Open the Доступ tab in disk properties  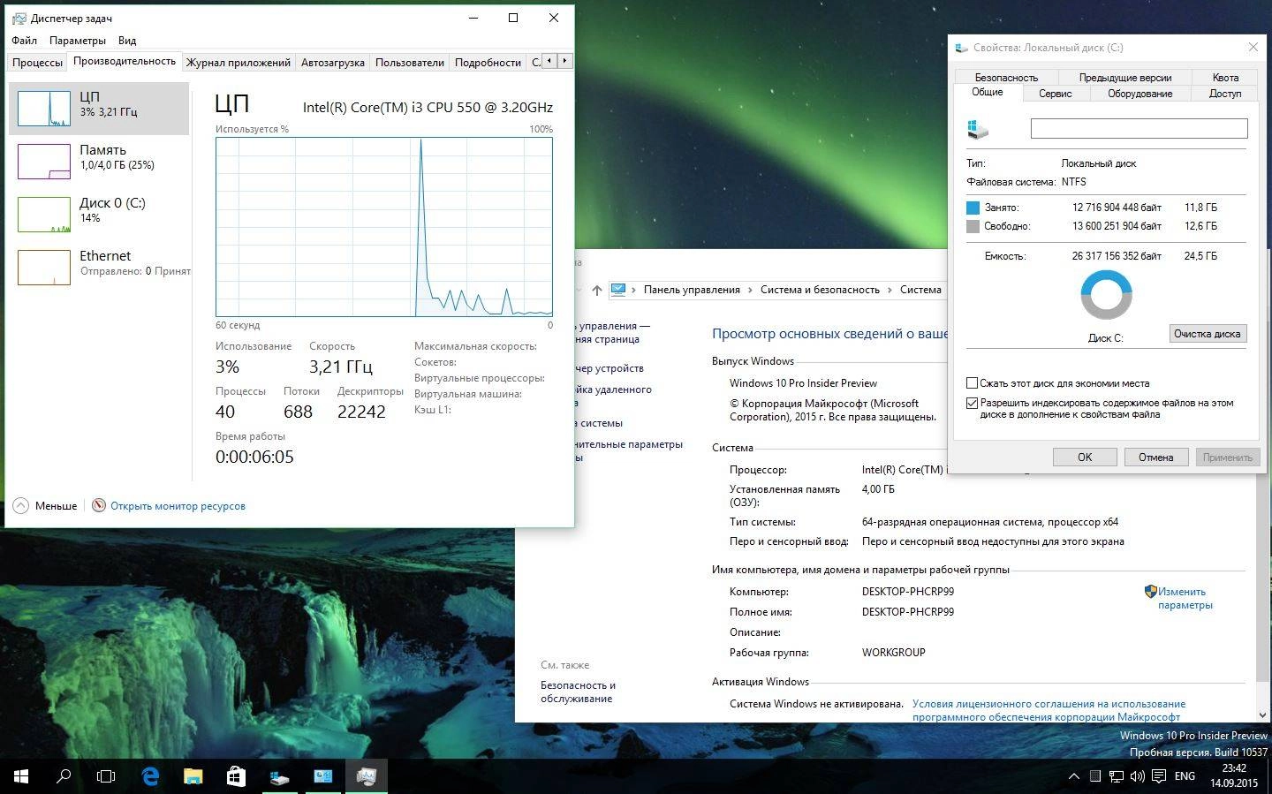pos(1225,94)
